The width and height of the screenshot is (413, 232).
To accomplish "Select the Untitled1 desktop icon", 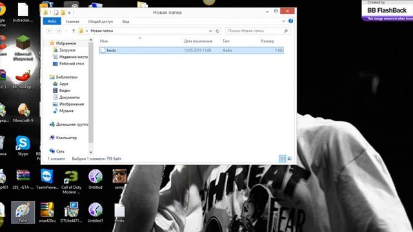I will [96, 212].
